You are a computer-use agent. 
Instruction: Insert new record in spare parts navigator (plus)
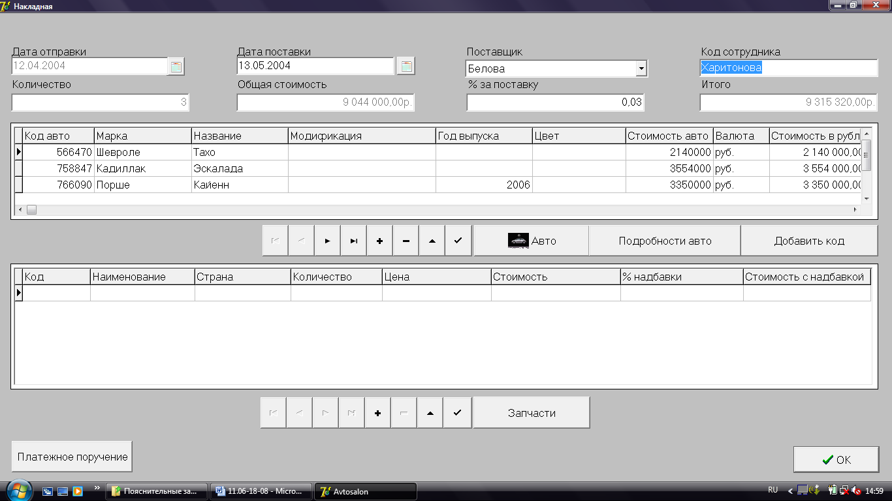pos(378,412)
